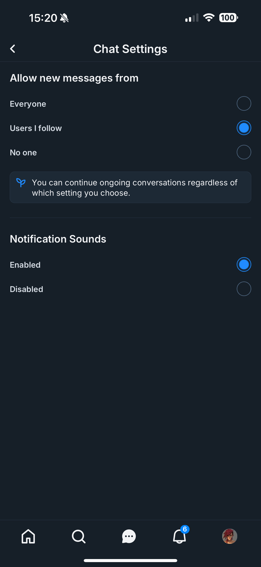
Task: Select the No one radio button
Action: 244,152
